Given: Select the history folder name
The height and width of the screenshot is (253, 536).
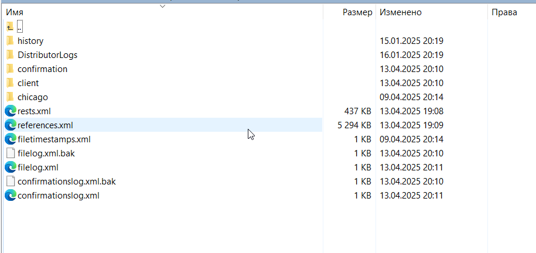Looking at the screenshot, I should tap(30, 41).
